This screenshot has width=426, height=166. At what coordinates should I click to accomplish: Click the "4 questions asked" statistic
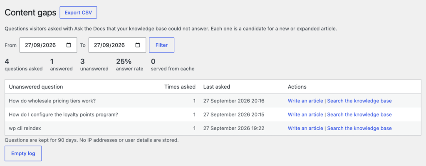(x=24, y=64)
